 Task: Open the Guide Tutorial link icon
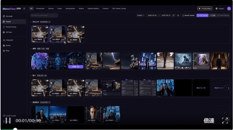(x=4, y=115)
